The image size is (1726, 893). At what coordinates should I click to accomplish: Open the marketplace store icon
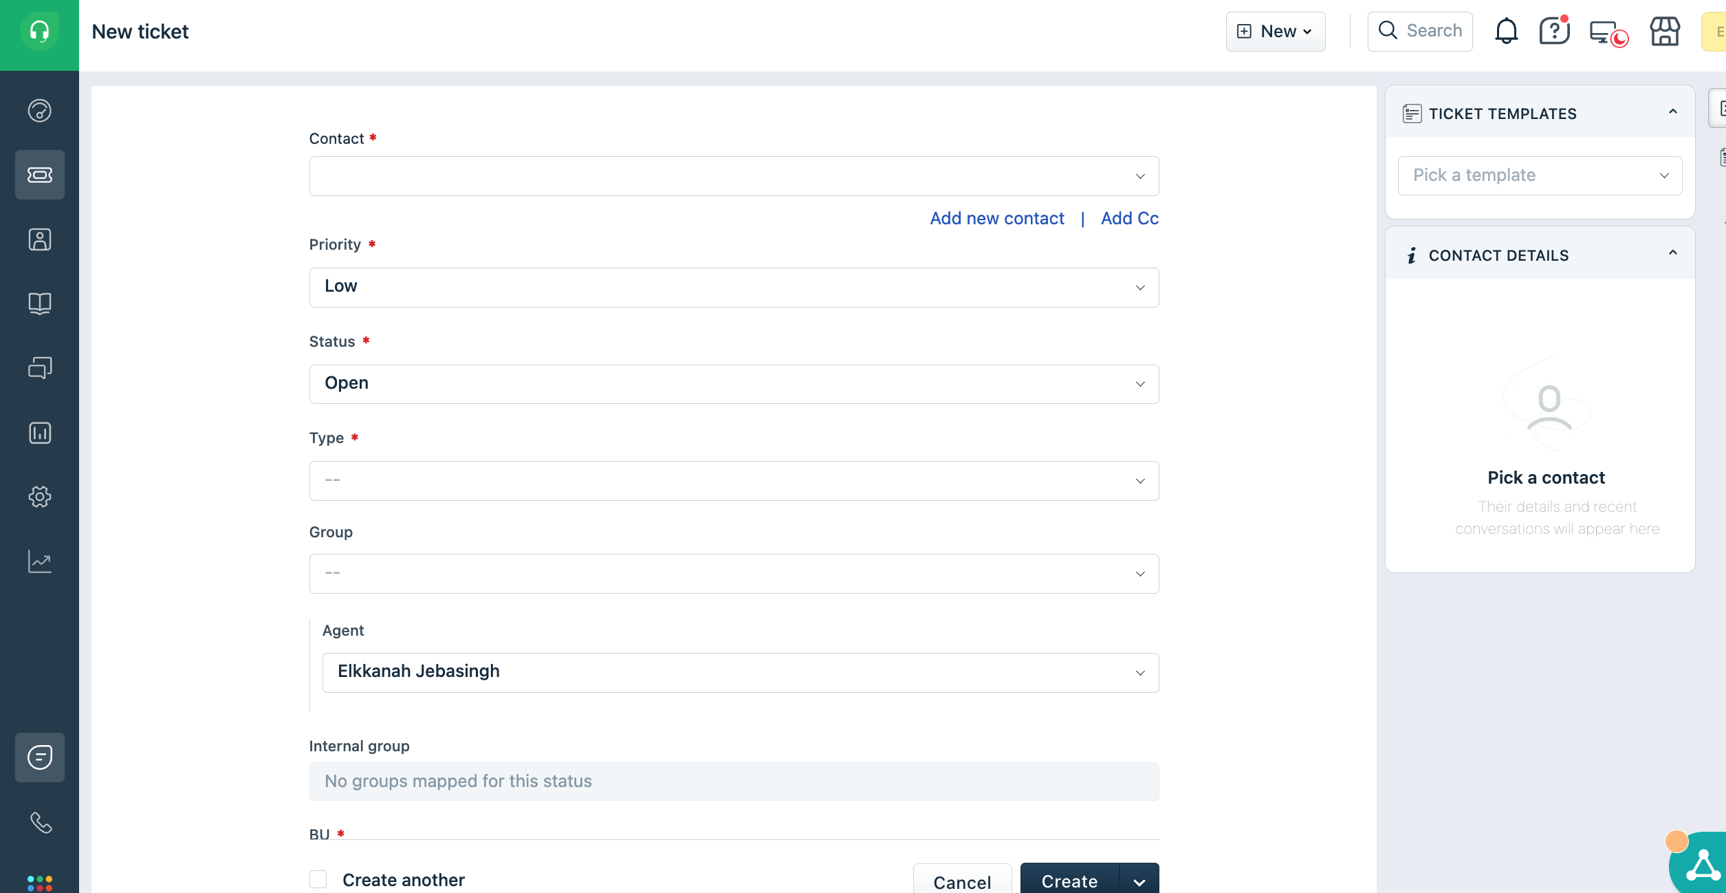1665,32
